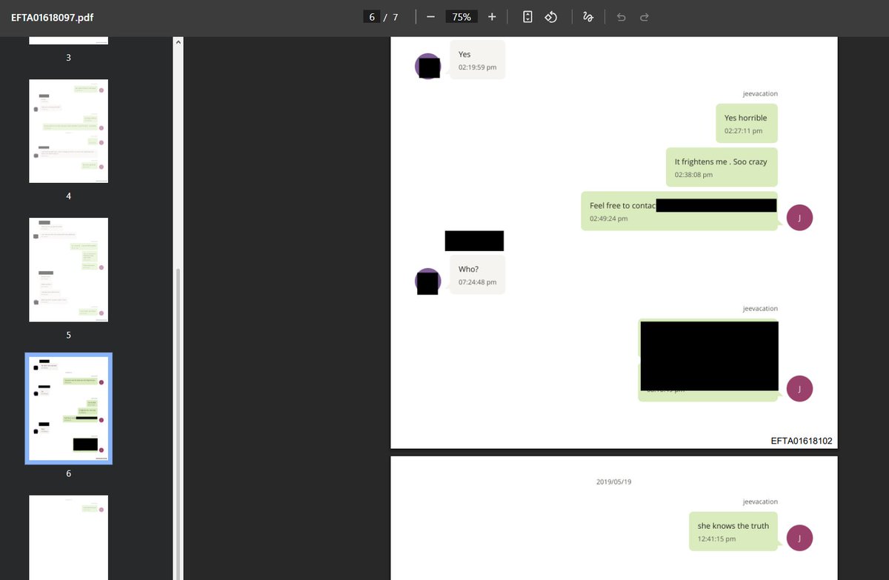Open page 5 thumbnail
The height and width of the screenshot is (580, 889).
tap(69, 270)
